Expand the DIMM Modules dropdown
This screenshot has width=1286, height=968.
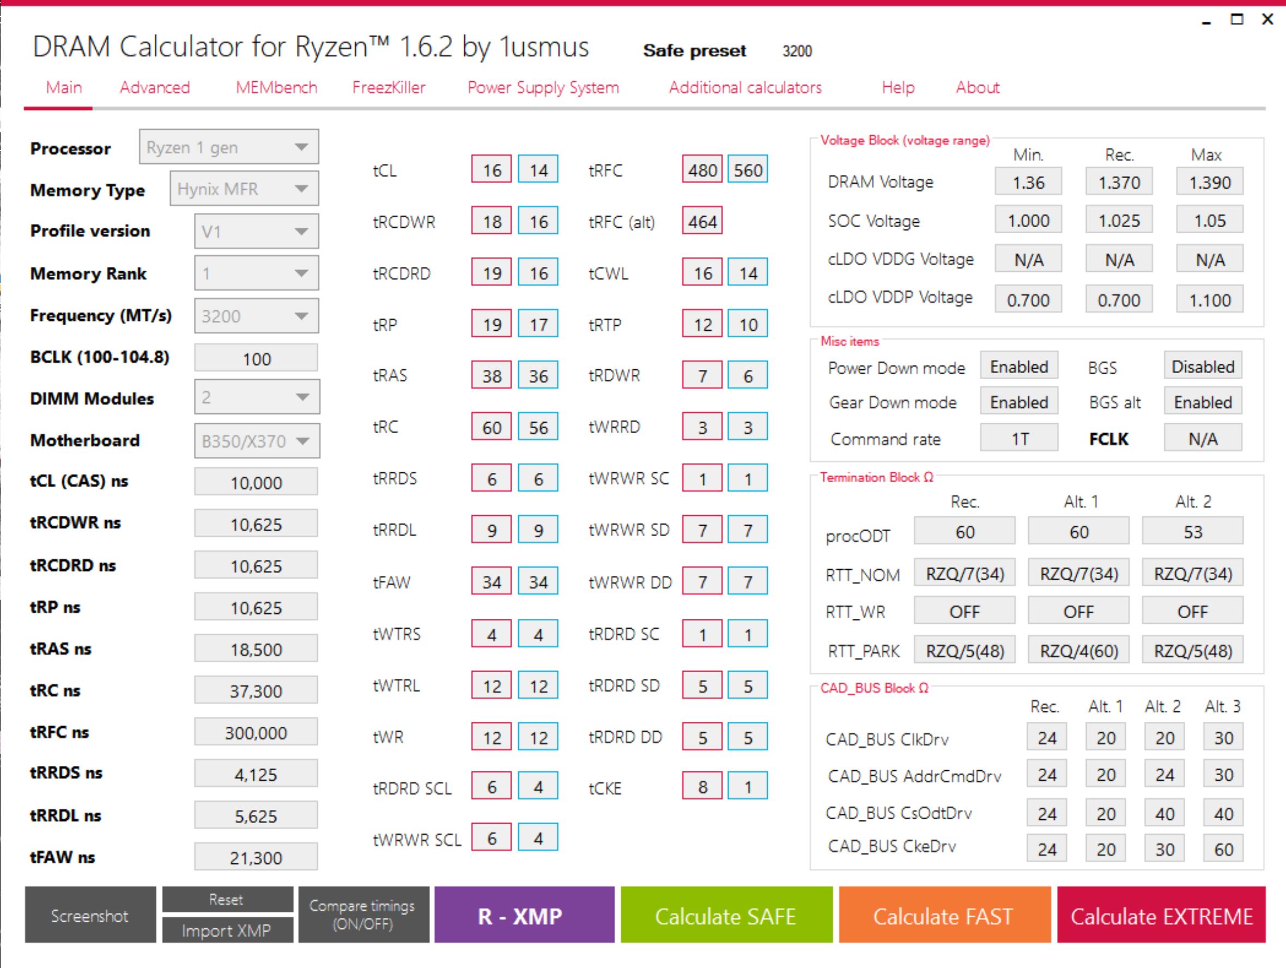pyautogui.click(x=257, y=397)
